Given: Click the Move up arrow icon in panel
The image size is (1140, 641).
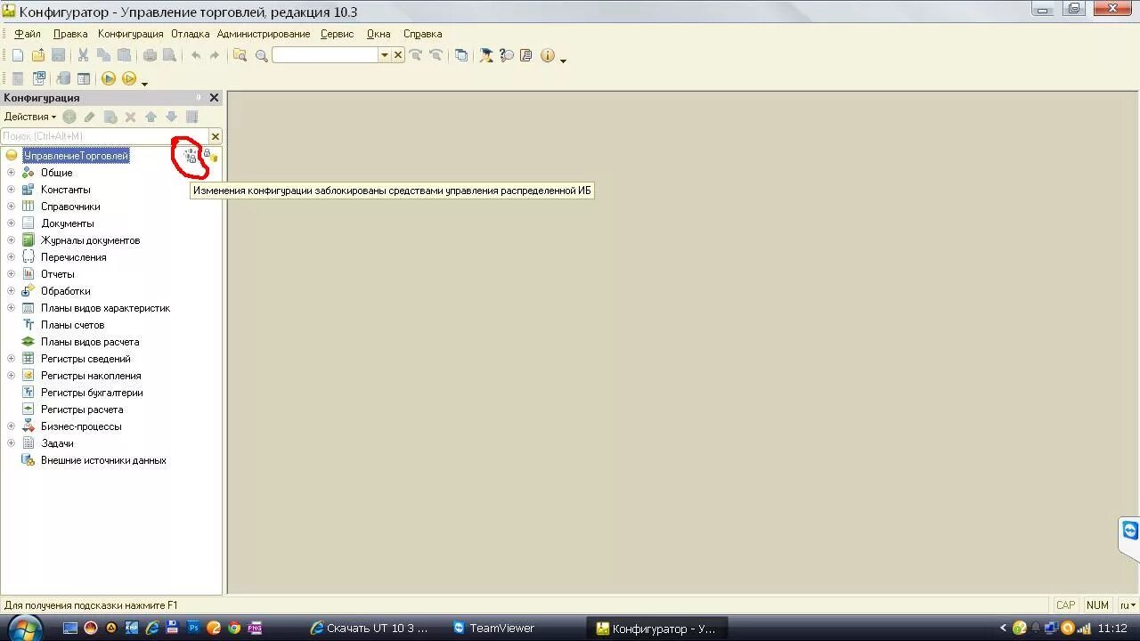Looking at the screenshot, I should click(x=151, y=117).
